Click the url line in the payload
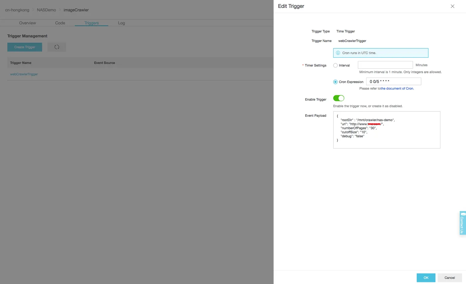 pos(362,124)
